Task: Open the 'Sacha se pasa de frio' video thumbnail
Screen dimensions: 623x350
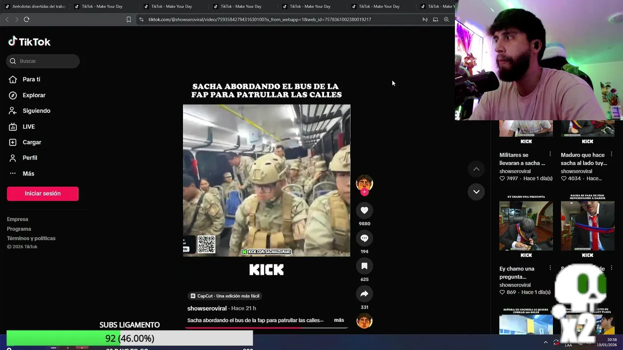Action: coord(587,226)
